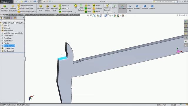Image resolution: width=188 pixels, height=106 pixels.
Task: Select the Annotations tree item
Action: click(x=7, y=31)
